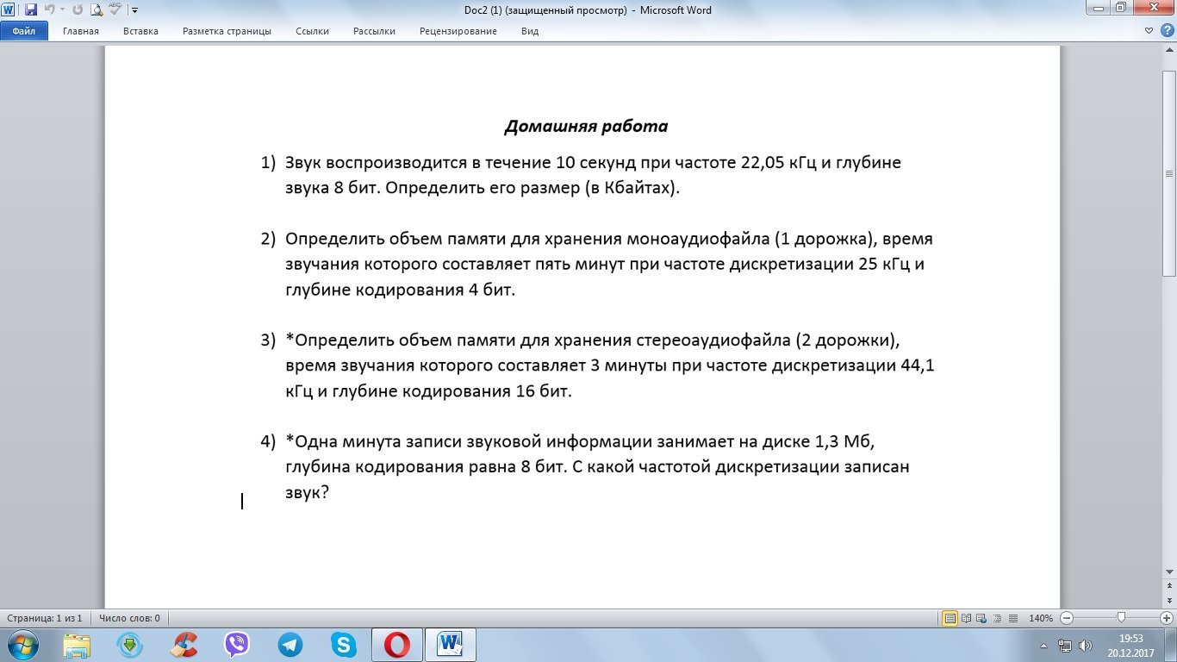The image size is (1177, 662).
Task: Open the Ссылки ribbon tab
Action: pyautogui.click(x=312, y=31)
